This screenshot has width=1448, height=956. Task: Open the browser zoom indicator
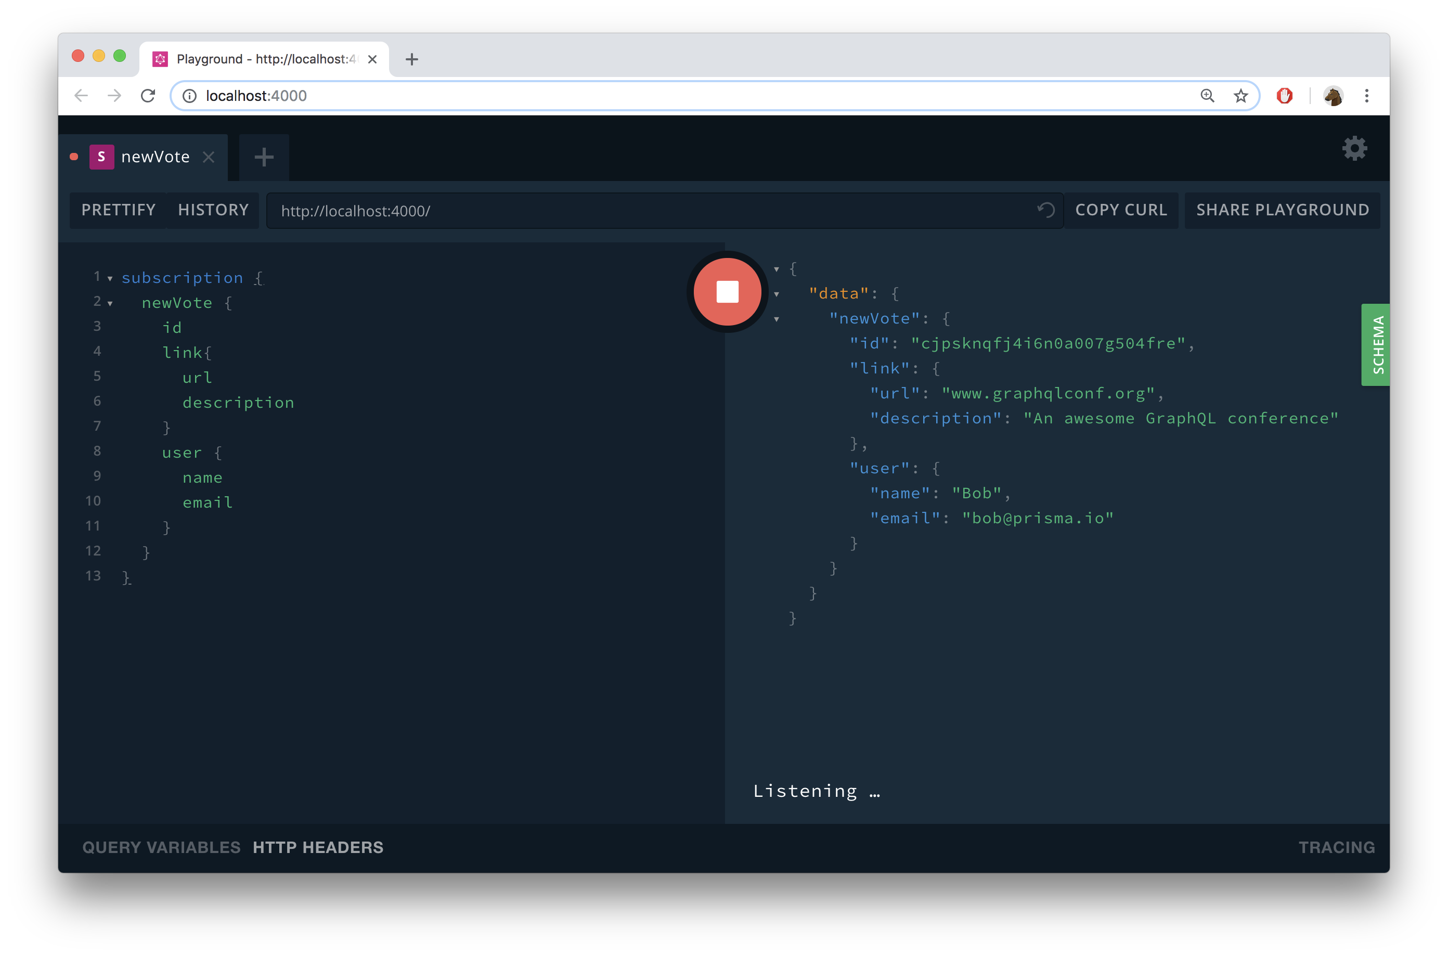tap(1207, 96)
